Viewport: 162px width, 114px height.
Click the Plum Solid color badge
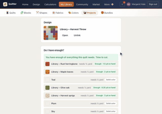point(111,103)
